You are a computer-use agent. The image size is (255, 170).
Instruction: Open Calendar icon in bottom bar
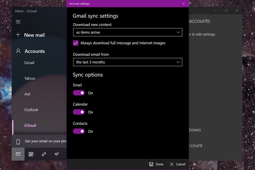31,154
